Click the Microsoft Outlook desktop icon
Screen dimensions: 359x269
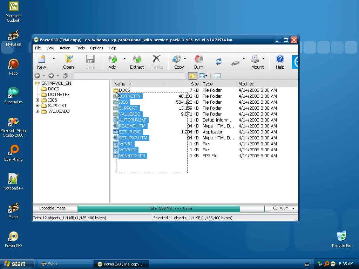13,12
